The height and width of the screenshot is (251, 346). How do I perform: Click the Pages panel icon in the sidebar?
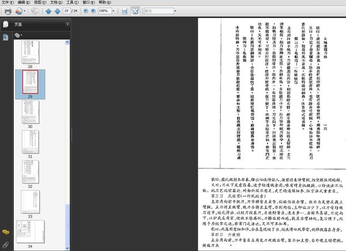coord(6,24)
